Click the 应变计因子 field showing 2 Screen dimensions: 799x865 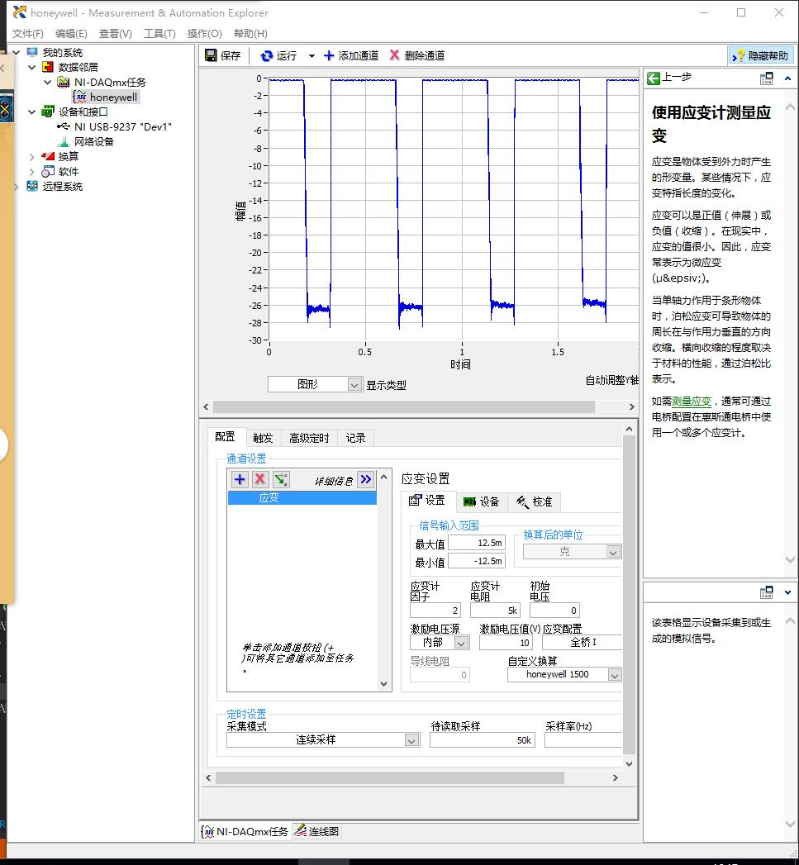click(435, 611)
